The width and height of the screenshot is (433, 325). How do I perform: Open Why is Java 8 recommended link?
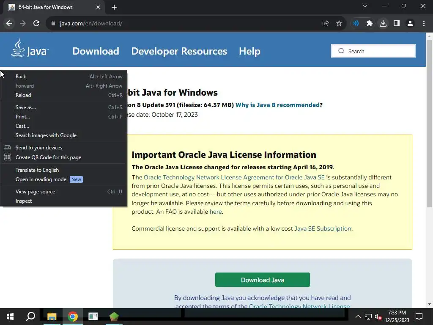[x=277, y=105]
